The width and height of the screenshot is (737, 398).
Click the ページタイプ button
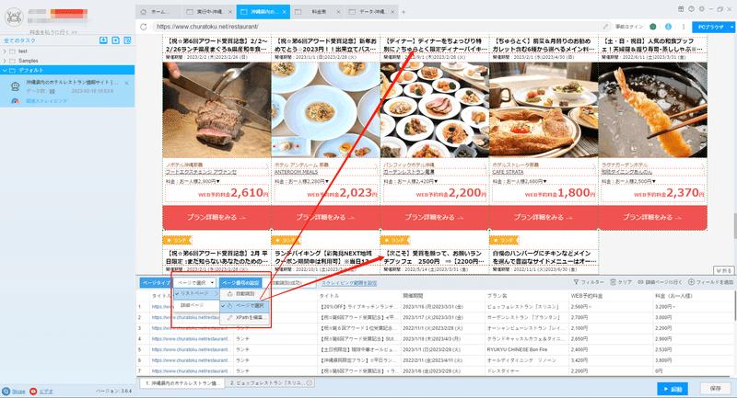tap(156, 283)
